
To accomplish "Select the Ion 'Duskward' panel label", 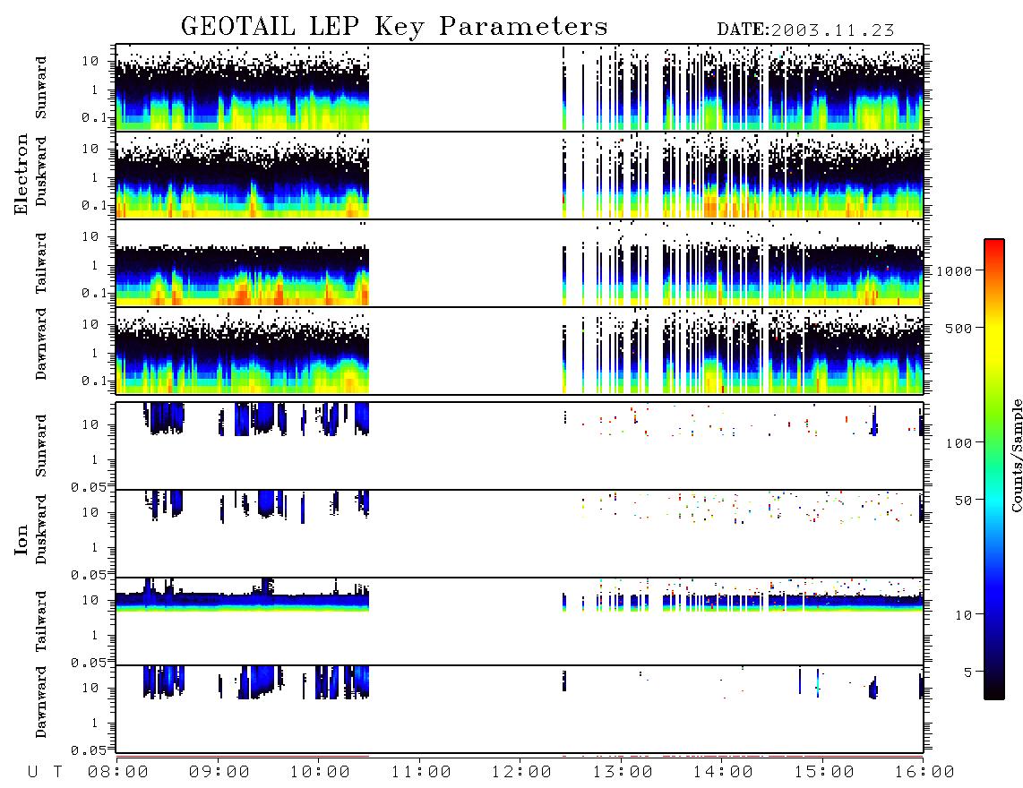I will coord(41,529).
